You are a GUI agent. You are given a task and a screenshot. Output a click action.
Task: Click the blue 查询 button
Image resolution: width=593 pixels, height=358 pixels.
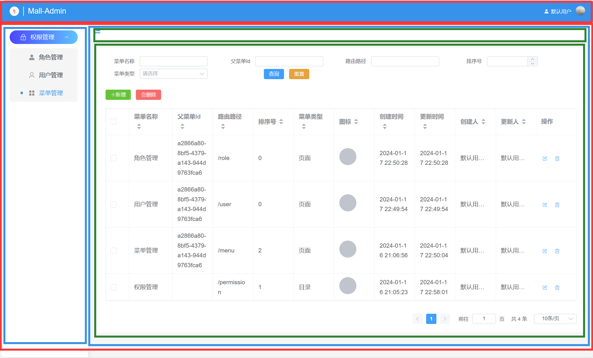point(274,74)
